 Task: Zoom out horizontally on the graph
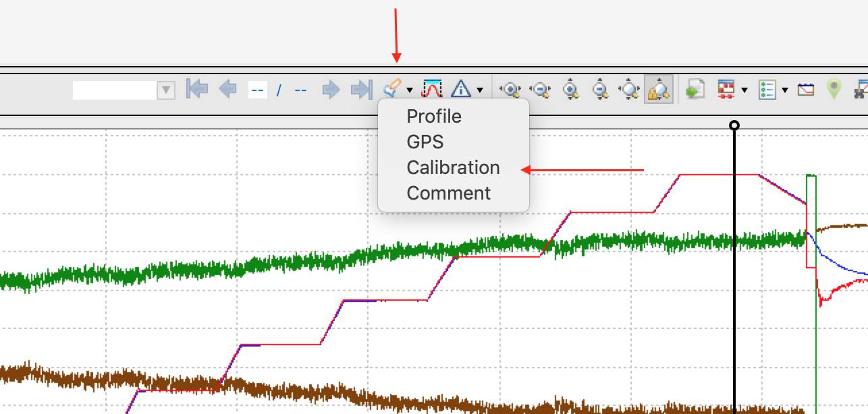coord(540,89)
